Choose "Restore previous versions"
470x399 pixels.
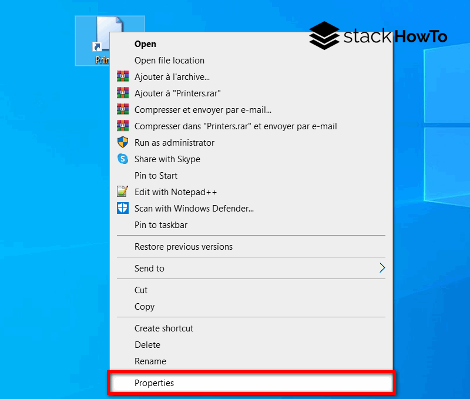coord(183,246)
